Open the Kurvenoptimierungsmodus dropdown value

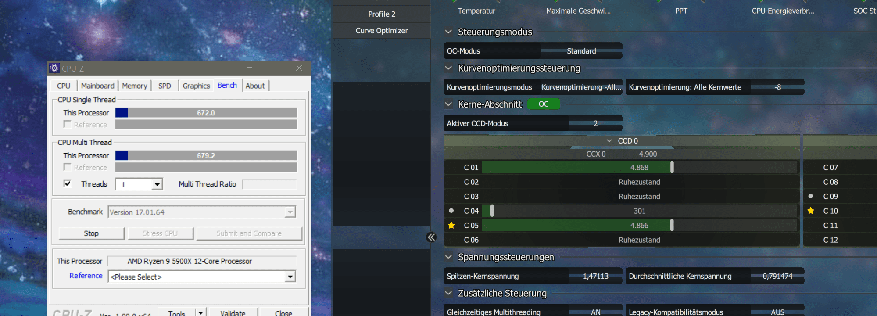tap(581, 87)
